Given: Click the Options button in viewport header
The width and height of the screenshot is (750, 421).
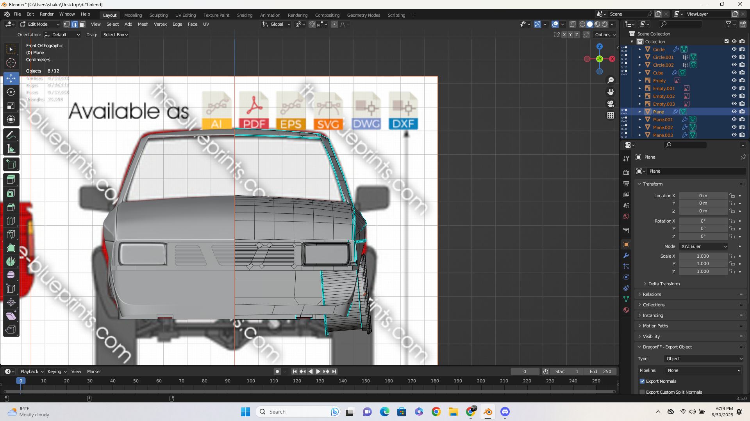Looking at the screenshot, I should coord(605,35).
